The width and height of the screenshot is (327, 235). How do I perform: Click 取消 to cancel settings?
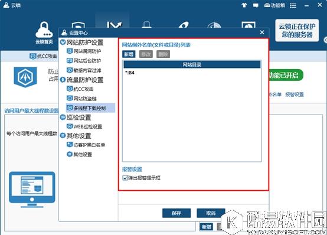point(211,213)
